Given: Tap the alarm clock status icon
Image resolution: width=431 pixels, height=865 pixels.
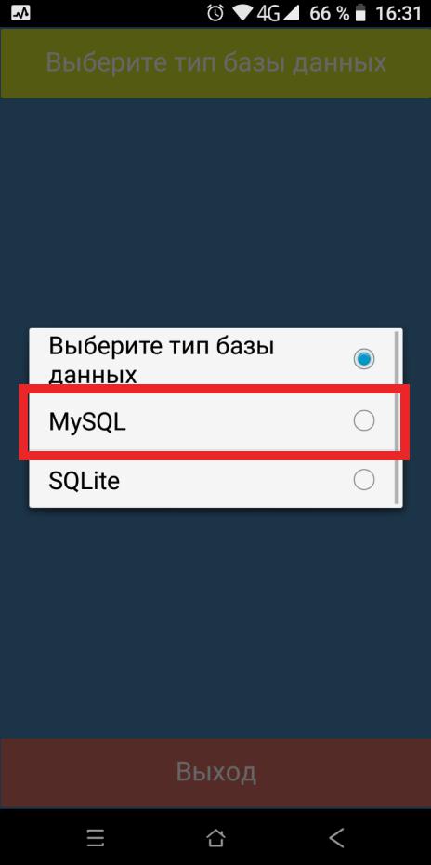Looking at the screenshot, I should [x=215, y=14].
